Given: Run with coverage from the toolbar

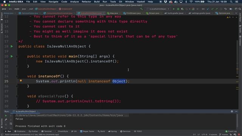Looking at the screenshot, I should click(x=182, y=9).
